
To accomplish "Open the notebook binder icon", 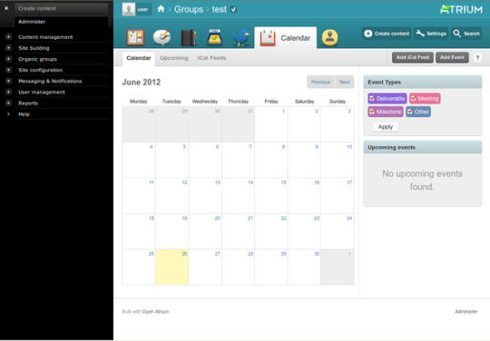I will 189,38.
